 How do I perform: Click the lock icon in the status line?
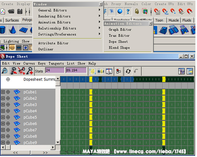coord(137,11)
